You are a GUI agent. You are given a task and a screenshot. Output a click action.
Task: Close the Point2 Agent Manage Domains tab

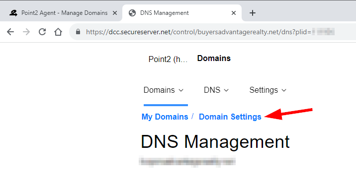point(115,13)
